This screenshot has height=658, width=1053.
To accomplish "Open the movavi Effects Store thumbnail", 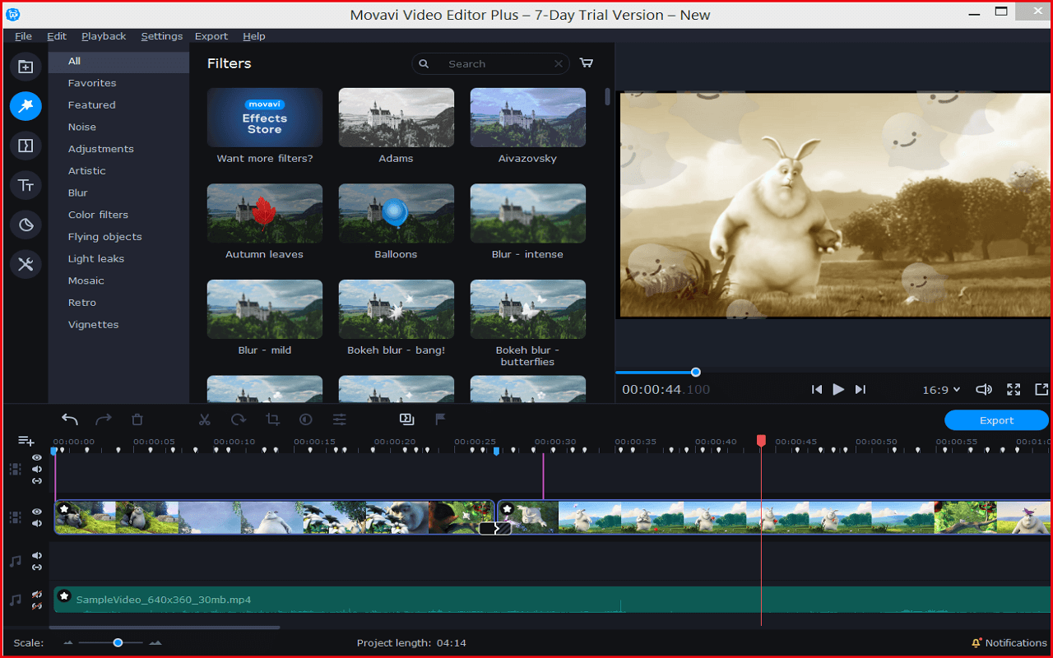I will tap(265, 118).
